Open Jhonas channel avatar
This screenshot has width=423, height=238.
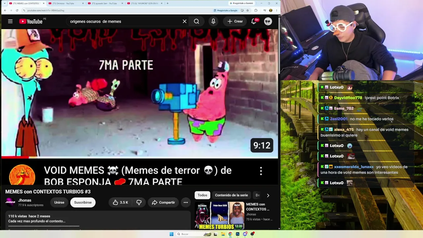[10, 202]
